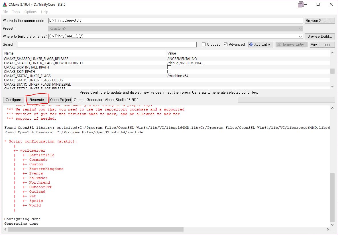Click the Configure button
The width and height of the screenshot is (338, 235).
(13, 100)
